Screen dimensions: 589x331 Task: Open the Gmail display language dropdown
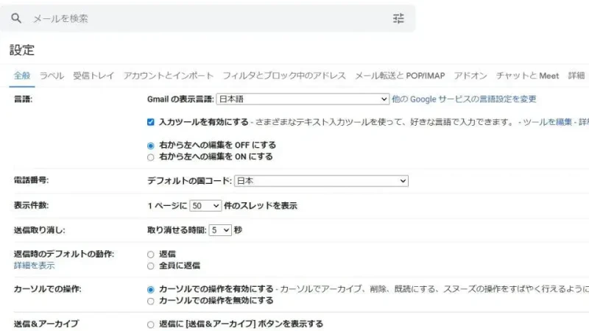coord(302,99)
